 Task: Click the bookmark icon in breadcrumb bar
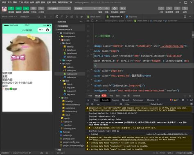(92, 21)
